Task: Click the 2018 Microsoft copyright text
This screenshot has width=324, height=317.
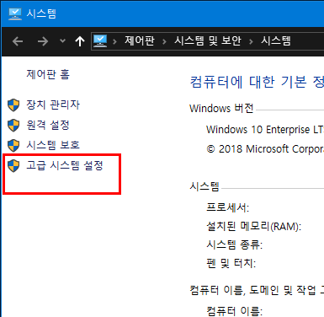Action: tap(265, 148)
